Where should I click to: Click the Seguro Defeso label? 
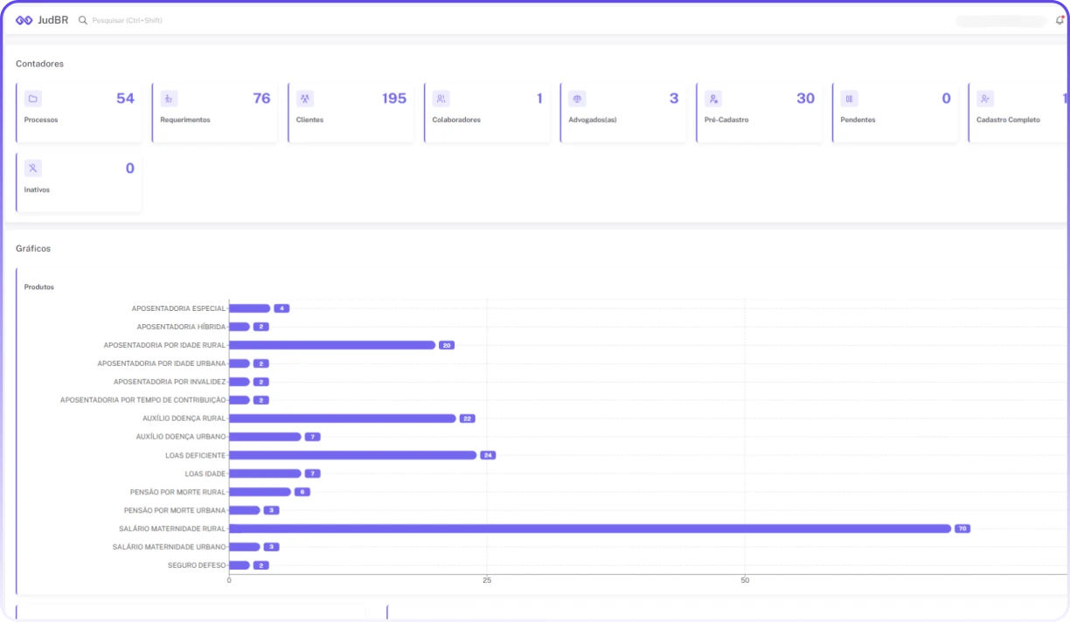pyautogui.click(x=197, y=565)
